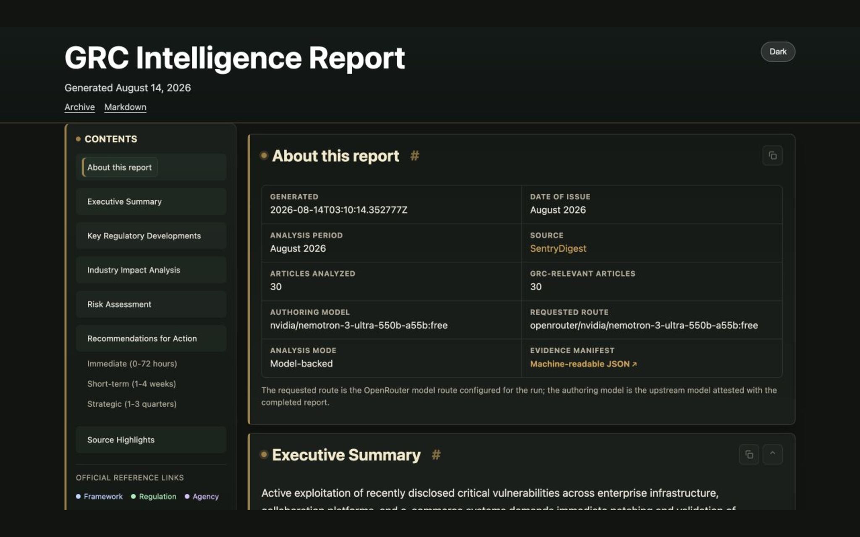Viewport: 860px width, 537px height.
Task: Open the Machine-readable JSON evidence manifest
Action: coord(583,364)
